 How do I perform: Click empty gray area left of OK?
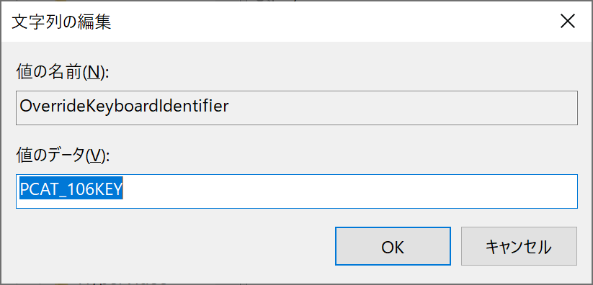(174, 246)
